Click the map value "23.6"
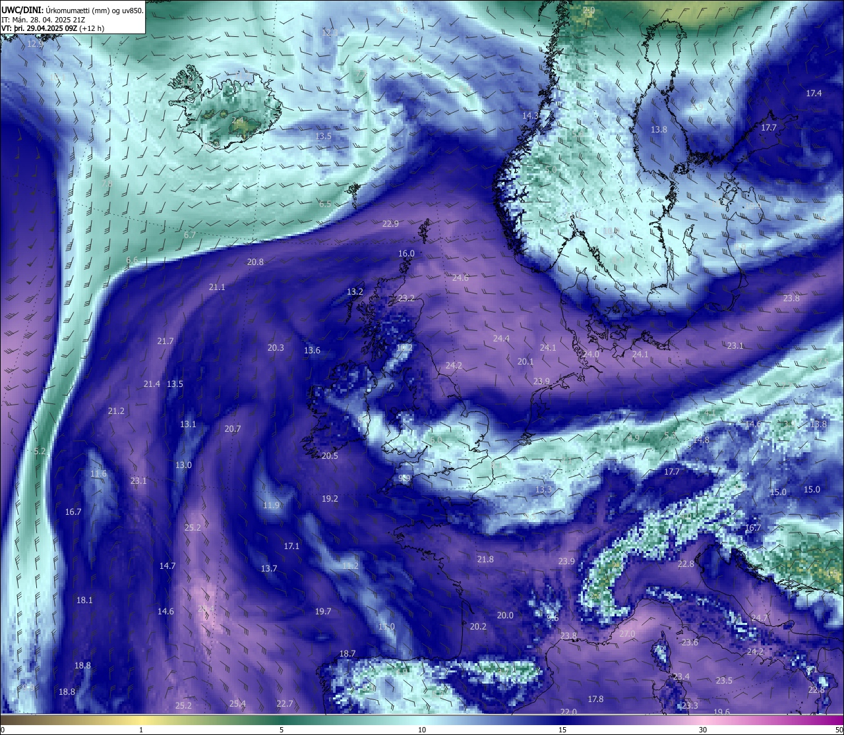Screen dimensions: 844x735 coord(690,643)
